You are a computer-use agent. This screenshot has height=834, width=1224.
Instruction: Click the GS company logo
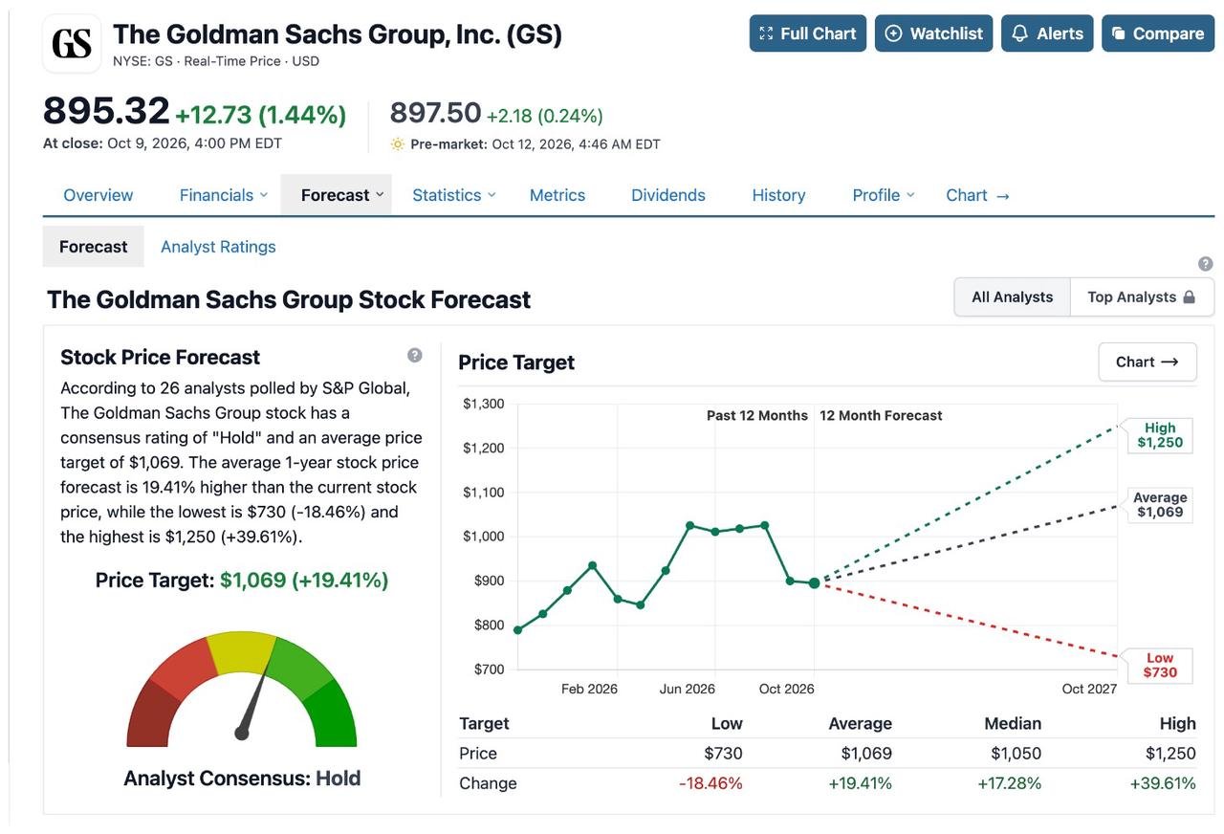point(72,44)
